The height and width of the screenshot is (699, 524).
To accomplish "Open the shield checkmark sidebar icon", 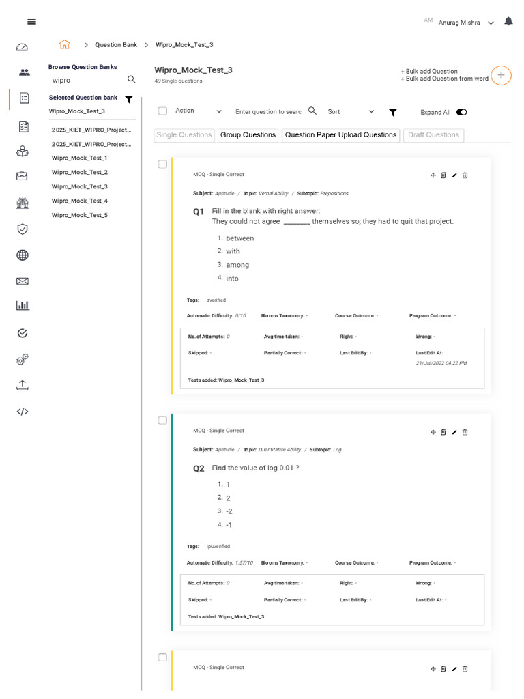I will tap(23, 229).
